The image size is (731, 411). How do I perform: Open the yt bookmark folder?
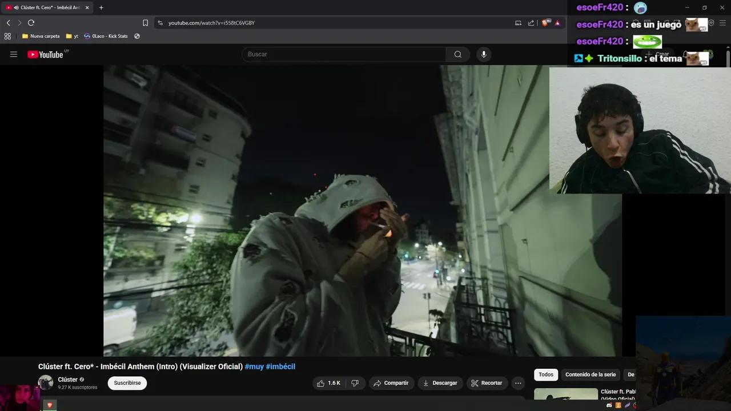tap(72, 36)
